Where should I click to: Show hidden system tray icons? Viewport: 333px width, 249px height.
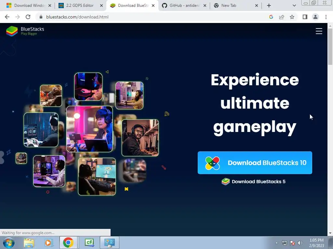(x=276, y=243)
